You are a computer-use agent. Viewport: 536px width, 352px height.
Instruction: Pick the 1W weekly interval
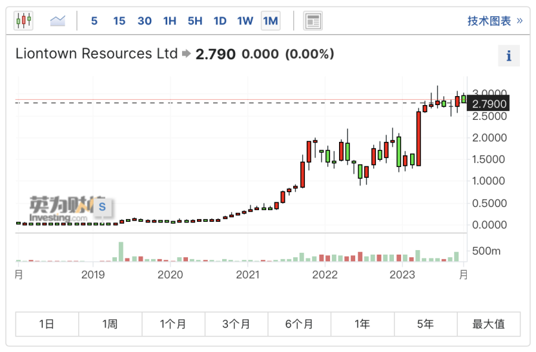point(245,21)
